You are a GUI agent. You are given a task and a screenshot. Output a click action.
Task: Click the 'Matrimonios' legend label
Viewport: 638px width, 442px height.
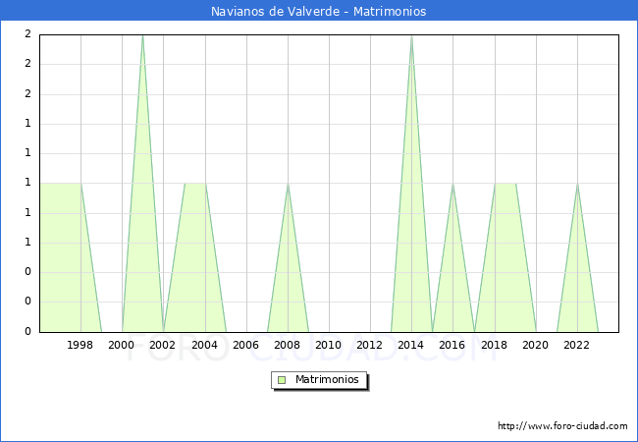coord(327,379)
